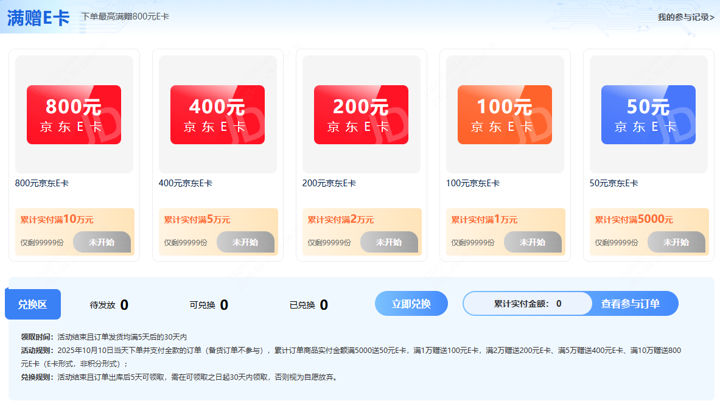
Task: Select the 兑换区 tab
Action: pos(33,304)
